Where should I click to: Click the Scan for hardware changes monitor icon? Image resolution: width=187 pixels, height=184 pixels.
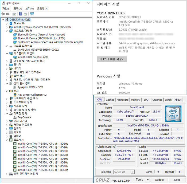pyautogui.click(x=32, y=14)
